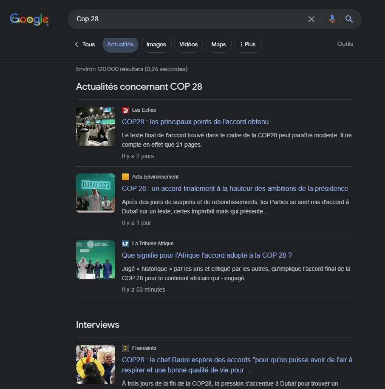Click the Interviews section heading
Image resolution: width=385 pixels, height=389 pixels.
click(x=98, y=325)
